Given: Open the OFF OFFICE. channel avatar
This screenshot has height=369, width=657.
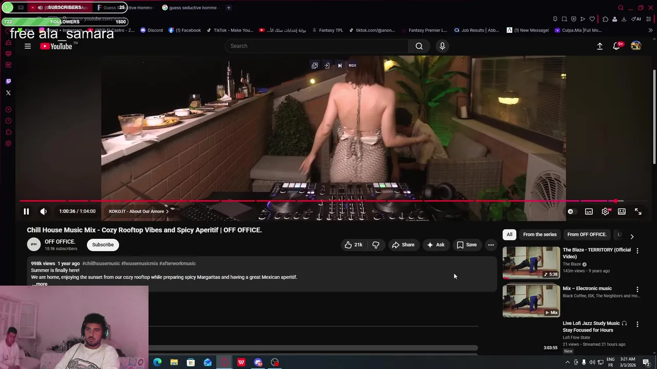Looking at the screenshot, I should (x=34, y=244).
